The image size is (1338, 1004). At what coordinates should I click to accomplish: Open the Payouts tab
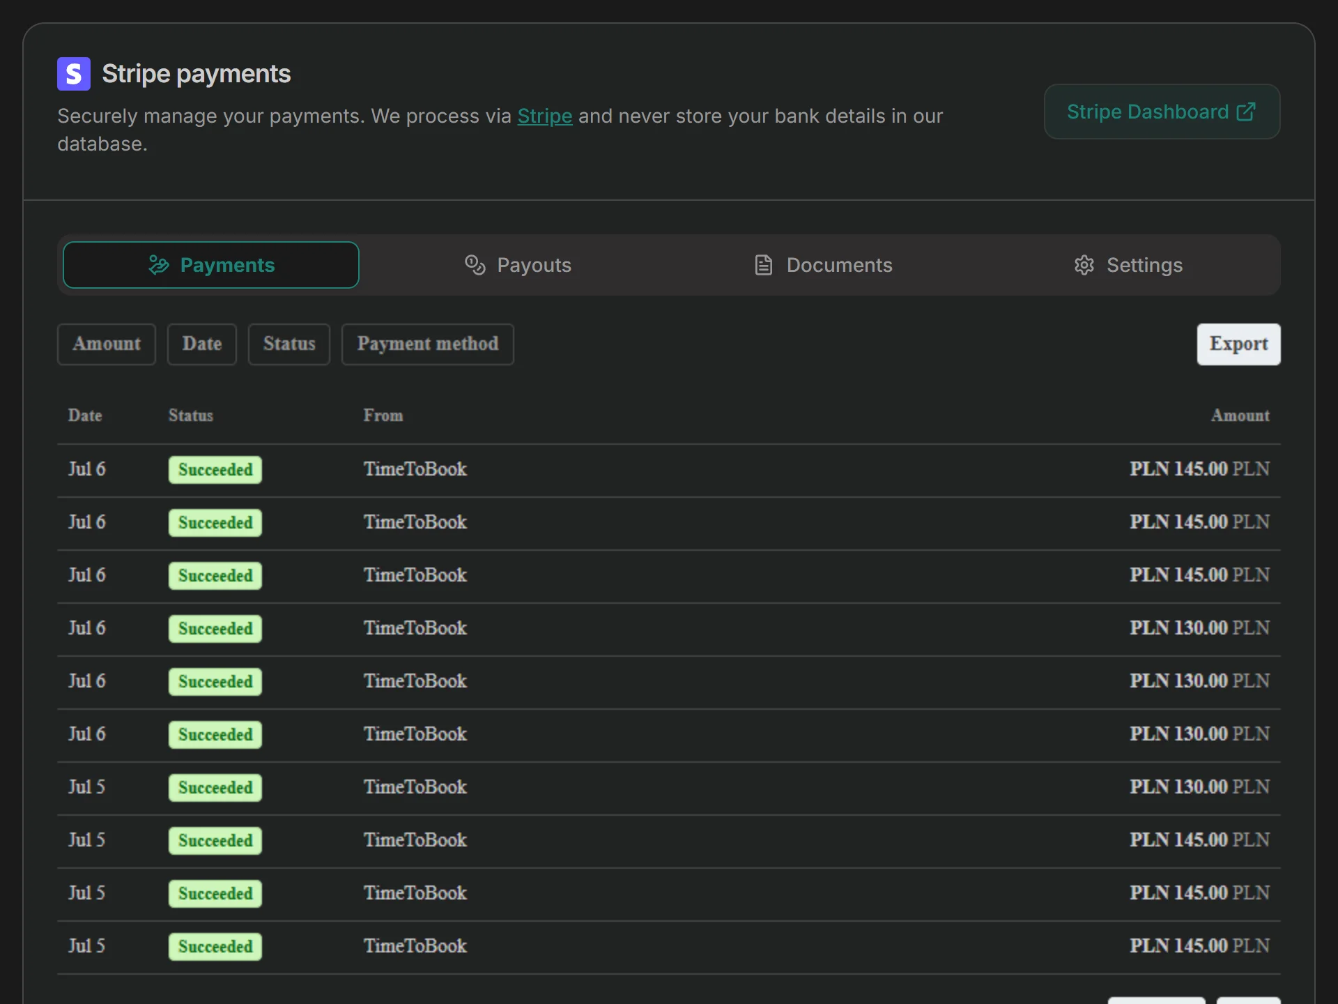click(518, 265)
